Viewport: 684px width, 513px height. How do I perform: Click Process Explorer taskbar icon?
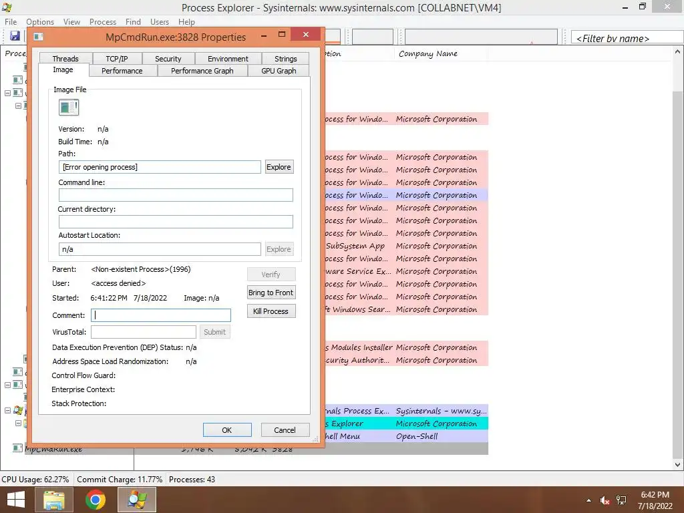coord(137,500)
